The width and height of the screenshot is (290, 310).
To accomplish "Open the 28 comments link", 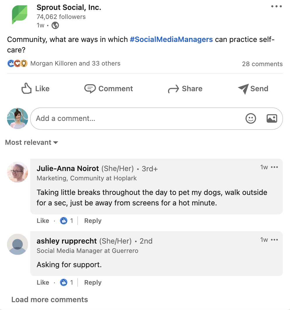I will tap(262, 64).
